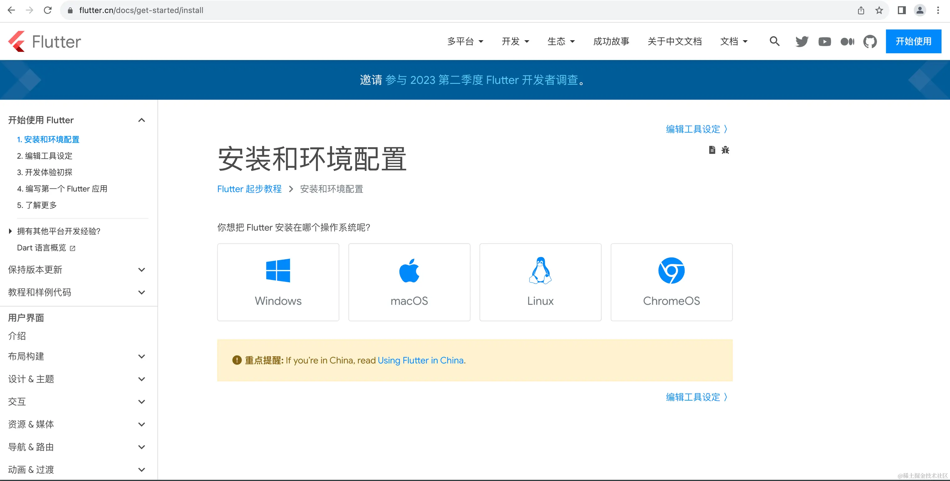Image resolution: width=950 pixels, height=481 pixels.
Task: Select sidebar item 2. 编辑工具设定
Action: [x=45, y=156]
